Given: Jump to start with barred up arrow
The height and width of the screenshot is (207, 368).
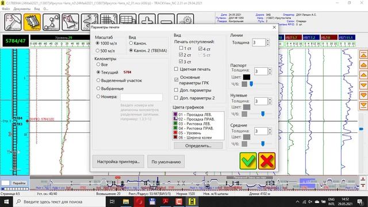Looking at the screenshot, I should click(363, 55).
